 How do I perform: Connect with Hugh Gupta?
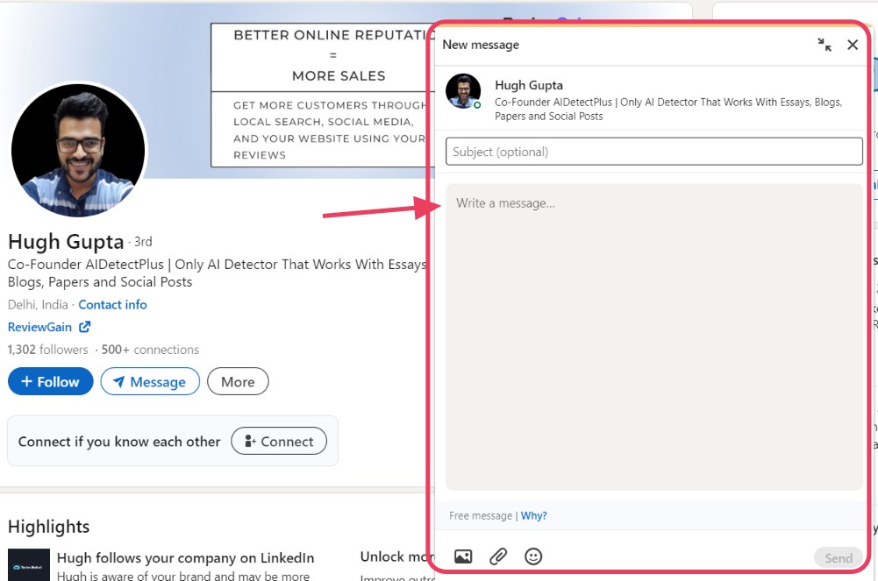coord(279,441)
